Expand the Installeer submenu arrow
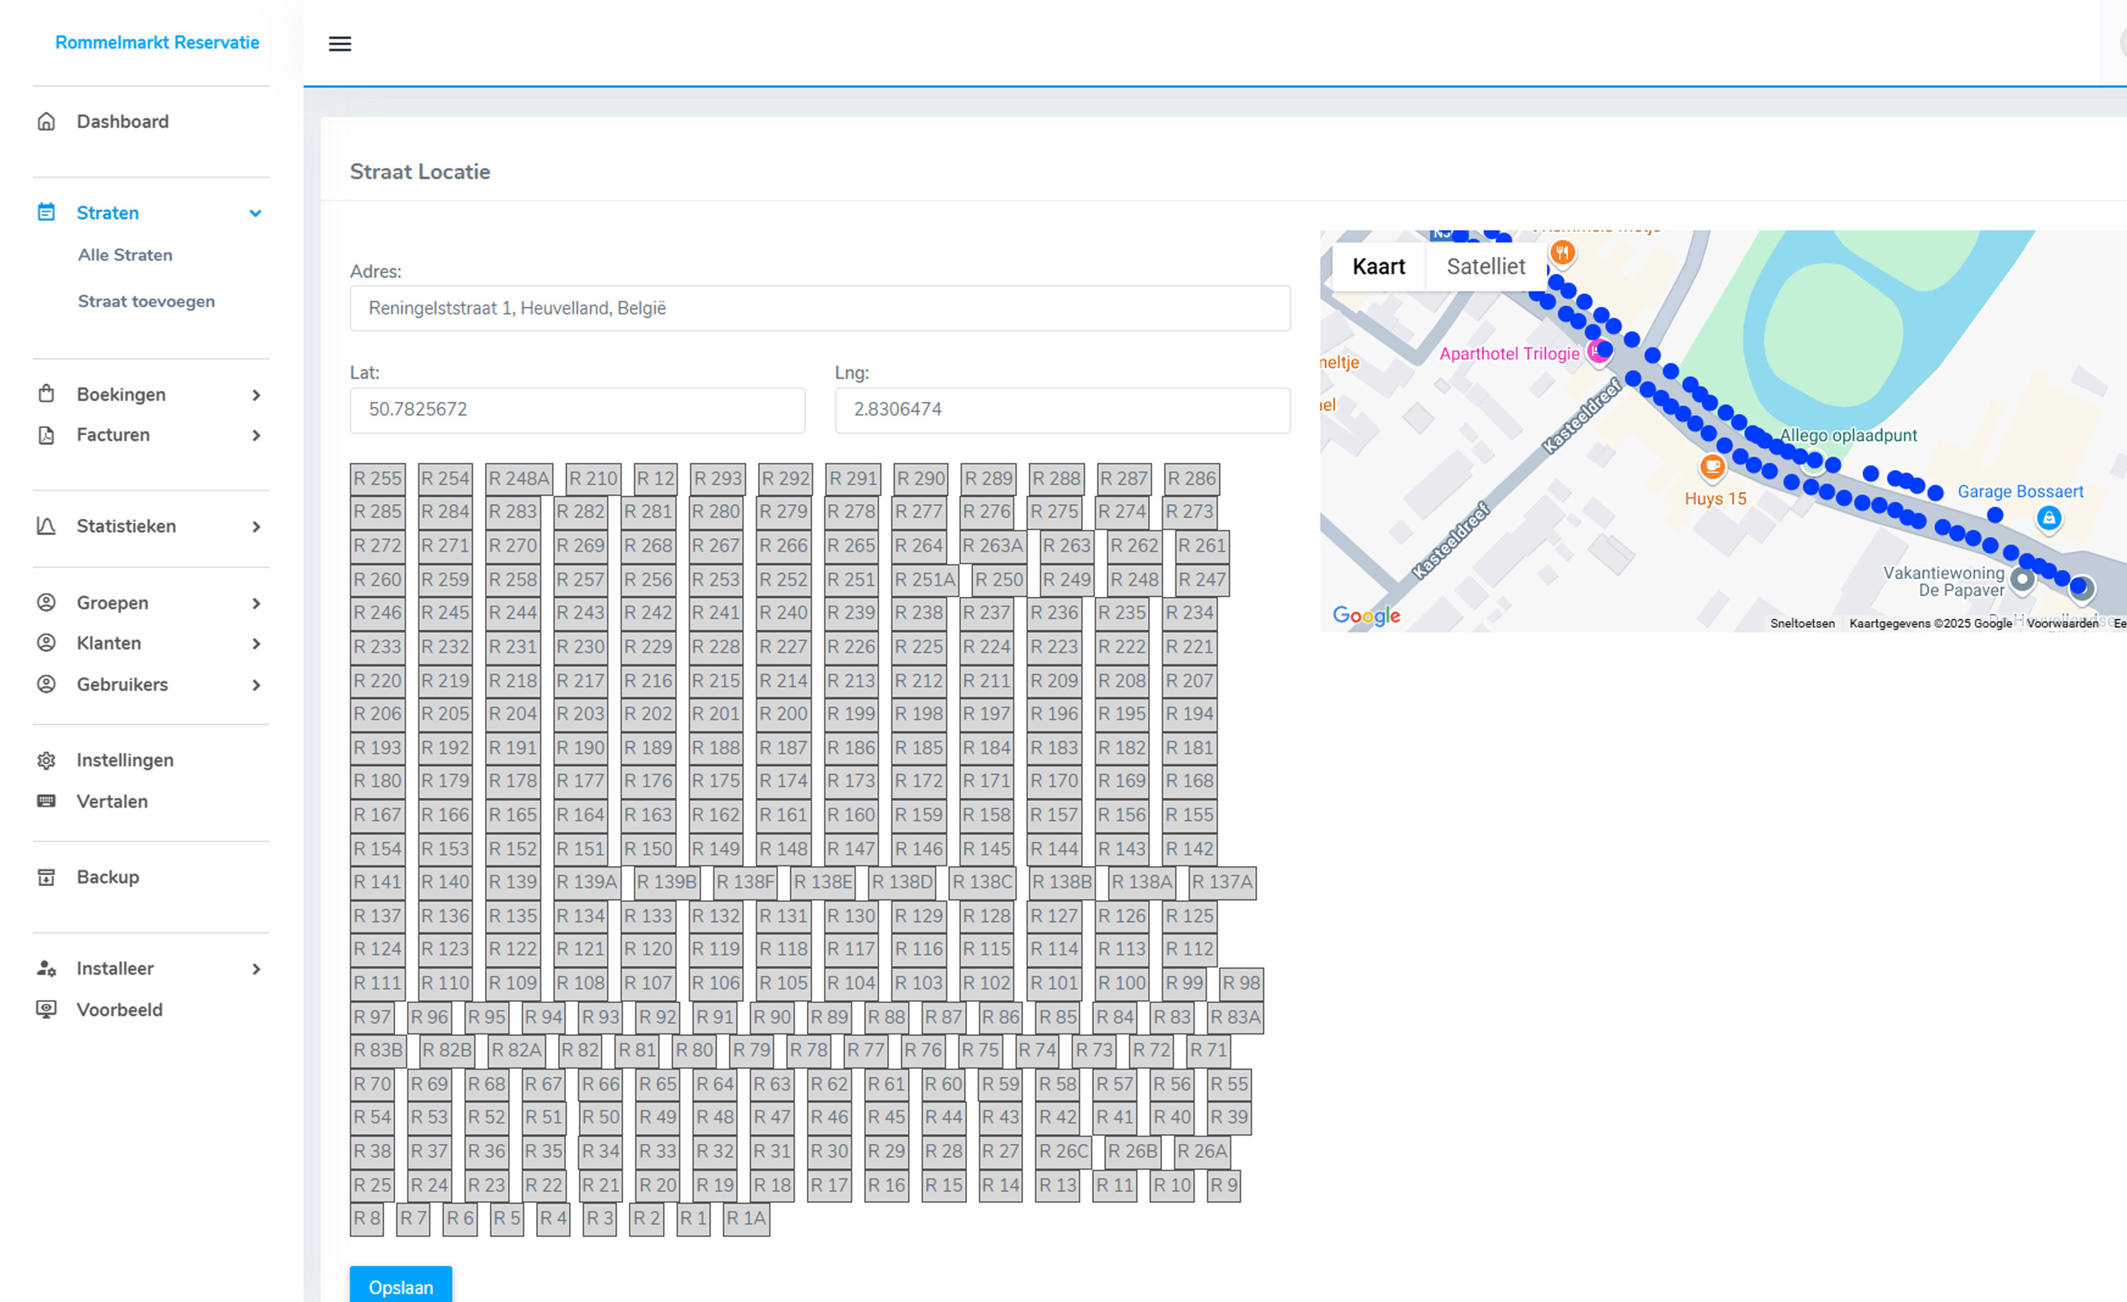The width and height of the screenshot is (2127, 1302). (255, 969)
